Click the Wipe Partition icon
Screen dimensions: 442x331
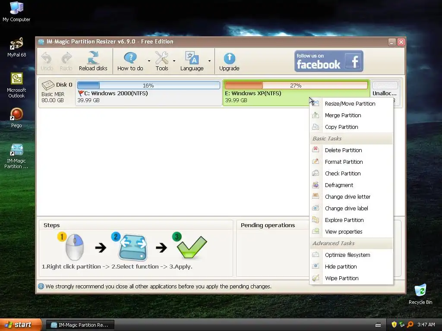coord(316,278)
